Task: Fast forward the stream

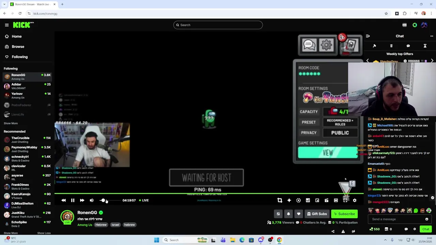Action: tap(82, 200)
